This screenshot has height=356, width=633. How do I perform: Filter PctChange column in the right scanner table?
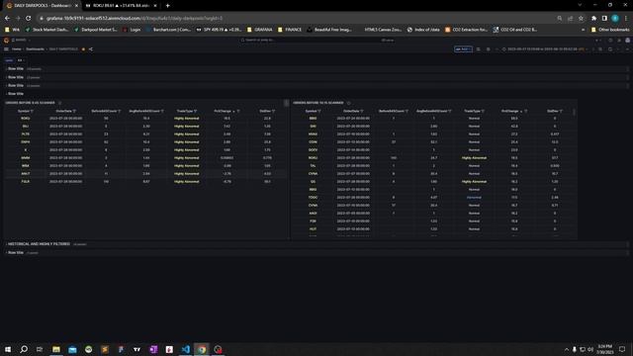tap(525, 111)
